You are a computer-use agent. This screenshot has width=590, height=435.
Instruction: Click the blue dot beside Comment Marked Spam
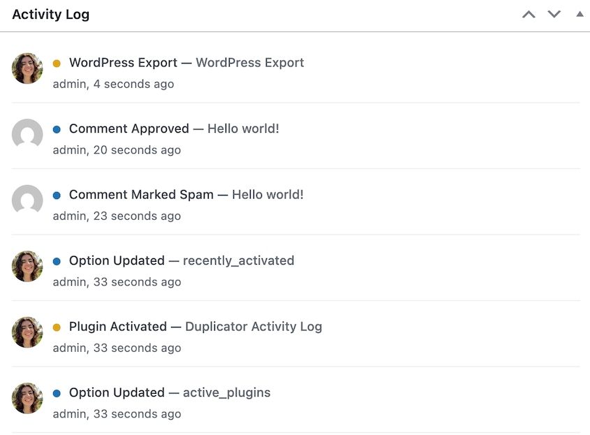tap(57, 194)
